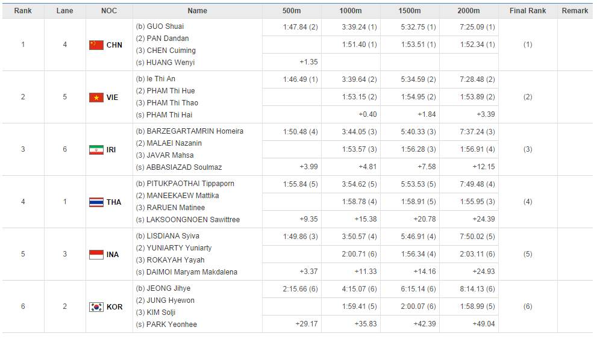Click the Final Rank column header
The height and width of the screenshot is (339, 597).
(x=528, y=11)
